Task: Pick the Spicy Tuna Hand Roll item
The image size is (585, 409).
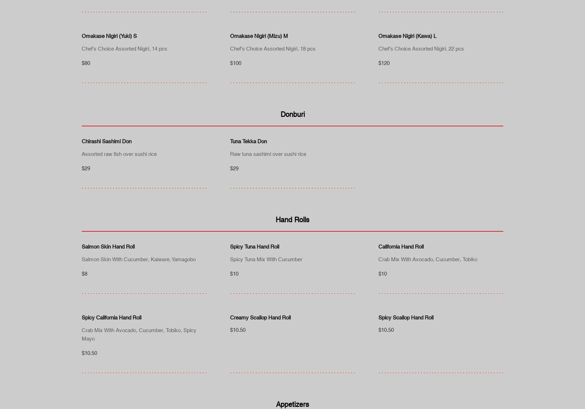Action: point(254,247)
